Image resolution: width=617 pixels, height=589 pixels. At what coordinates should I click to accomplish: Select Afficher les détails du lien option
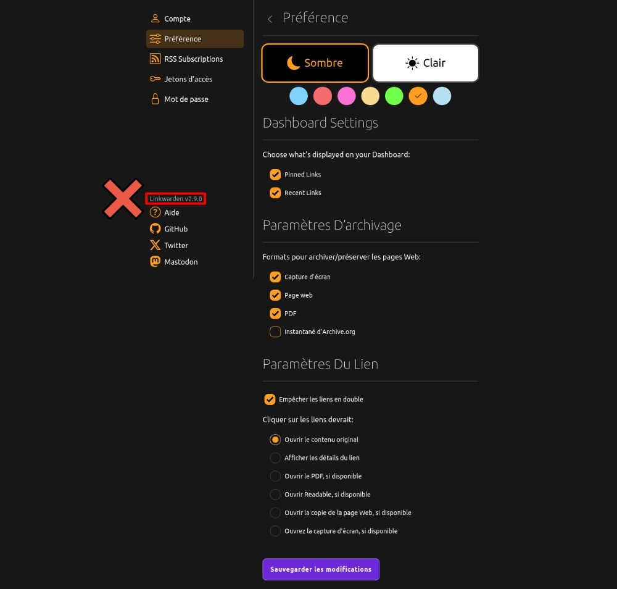(275, 457)
